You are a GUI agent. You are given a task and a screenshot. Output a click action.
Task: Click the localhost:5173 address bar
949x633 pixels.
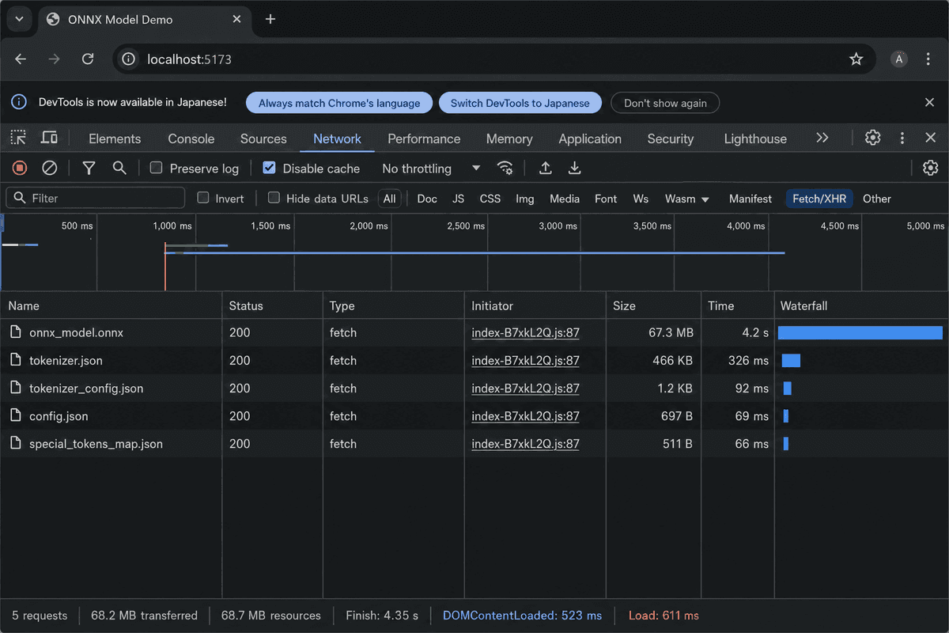tap(494, 59)
